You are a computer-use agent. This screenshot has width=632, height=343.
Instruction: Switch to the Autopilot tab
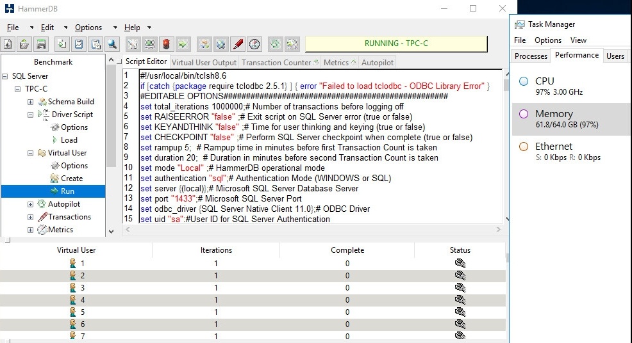coord(378,63)
